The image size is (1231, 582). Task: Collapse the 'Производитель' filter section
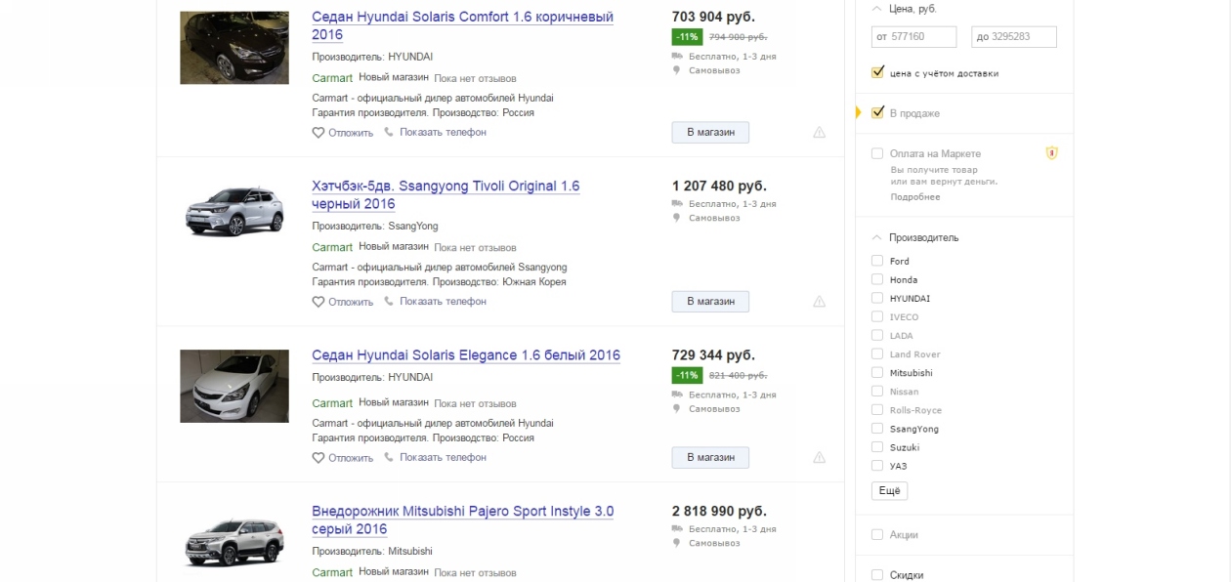coord(876,237)
